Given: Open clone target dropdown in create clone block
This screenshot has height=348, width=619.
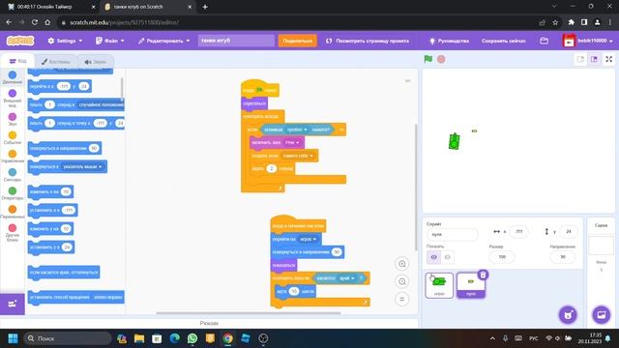Looking at the screenshot, I should click(298, 156).
